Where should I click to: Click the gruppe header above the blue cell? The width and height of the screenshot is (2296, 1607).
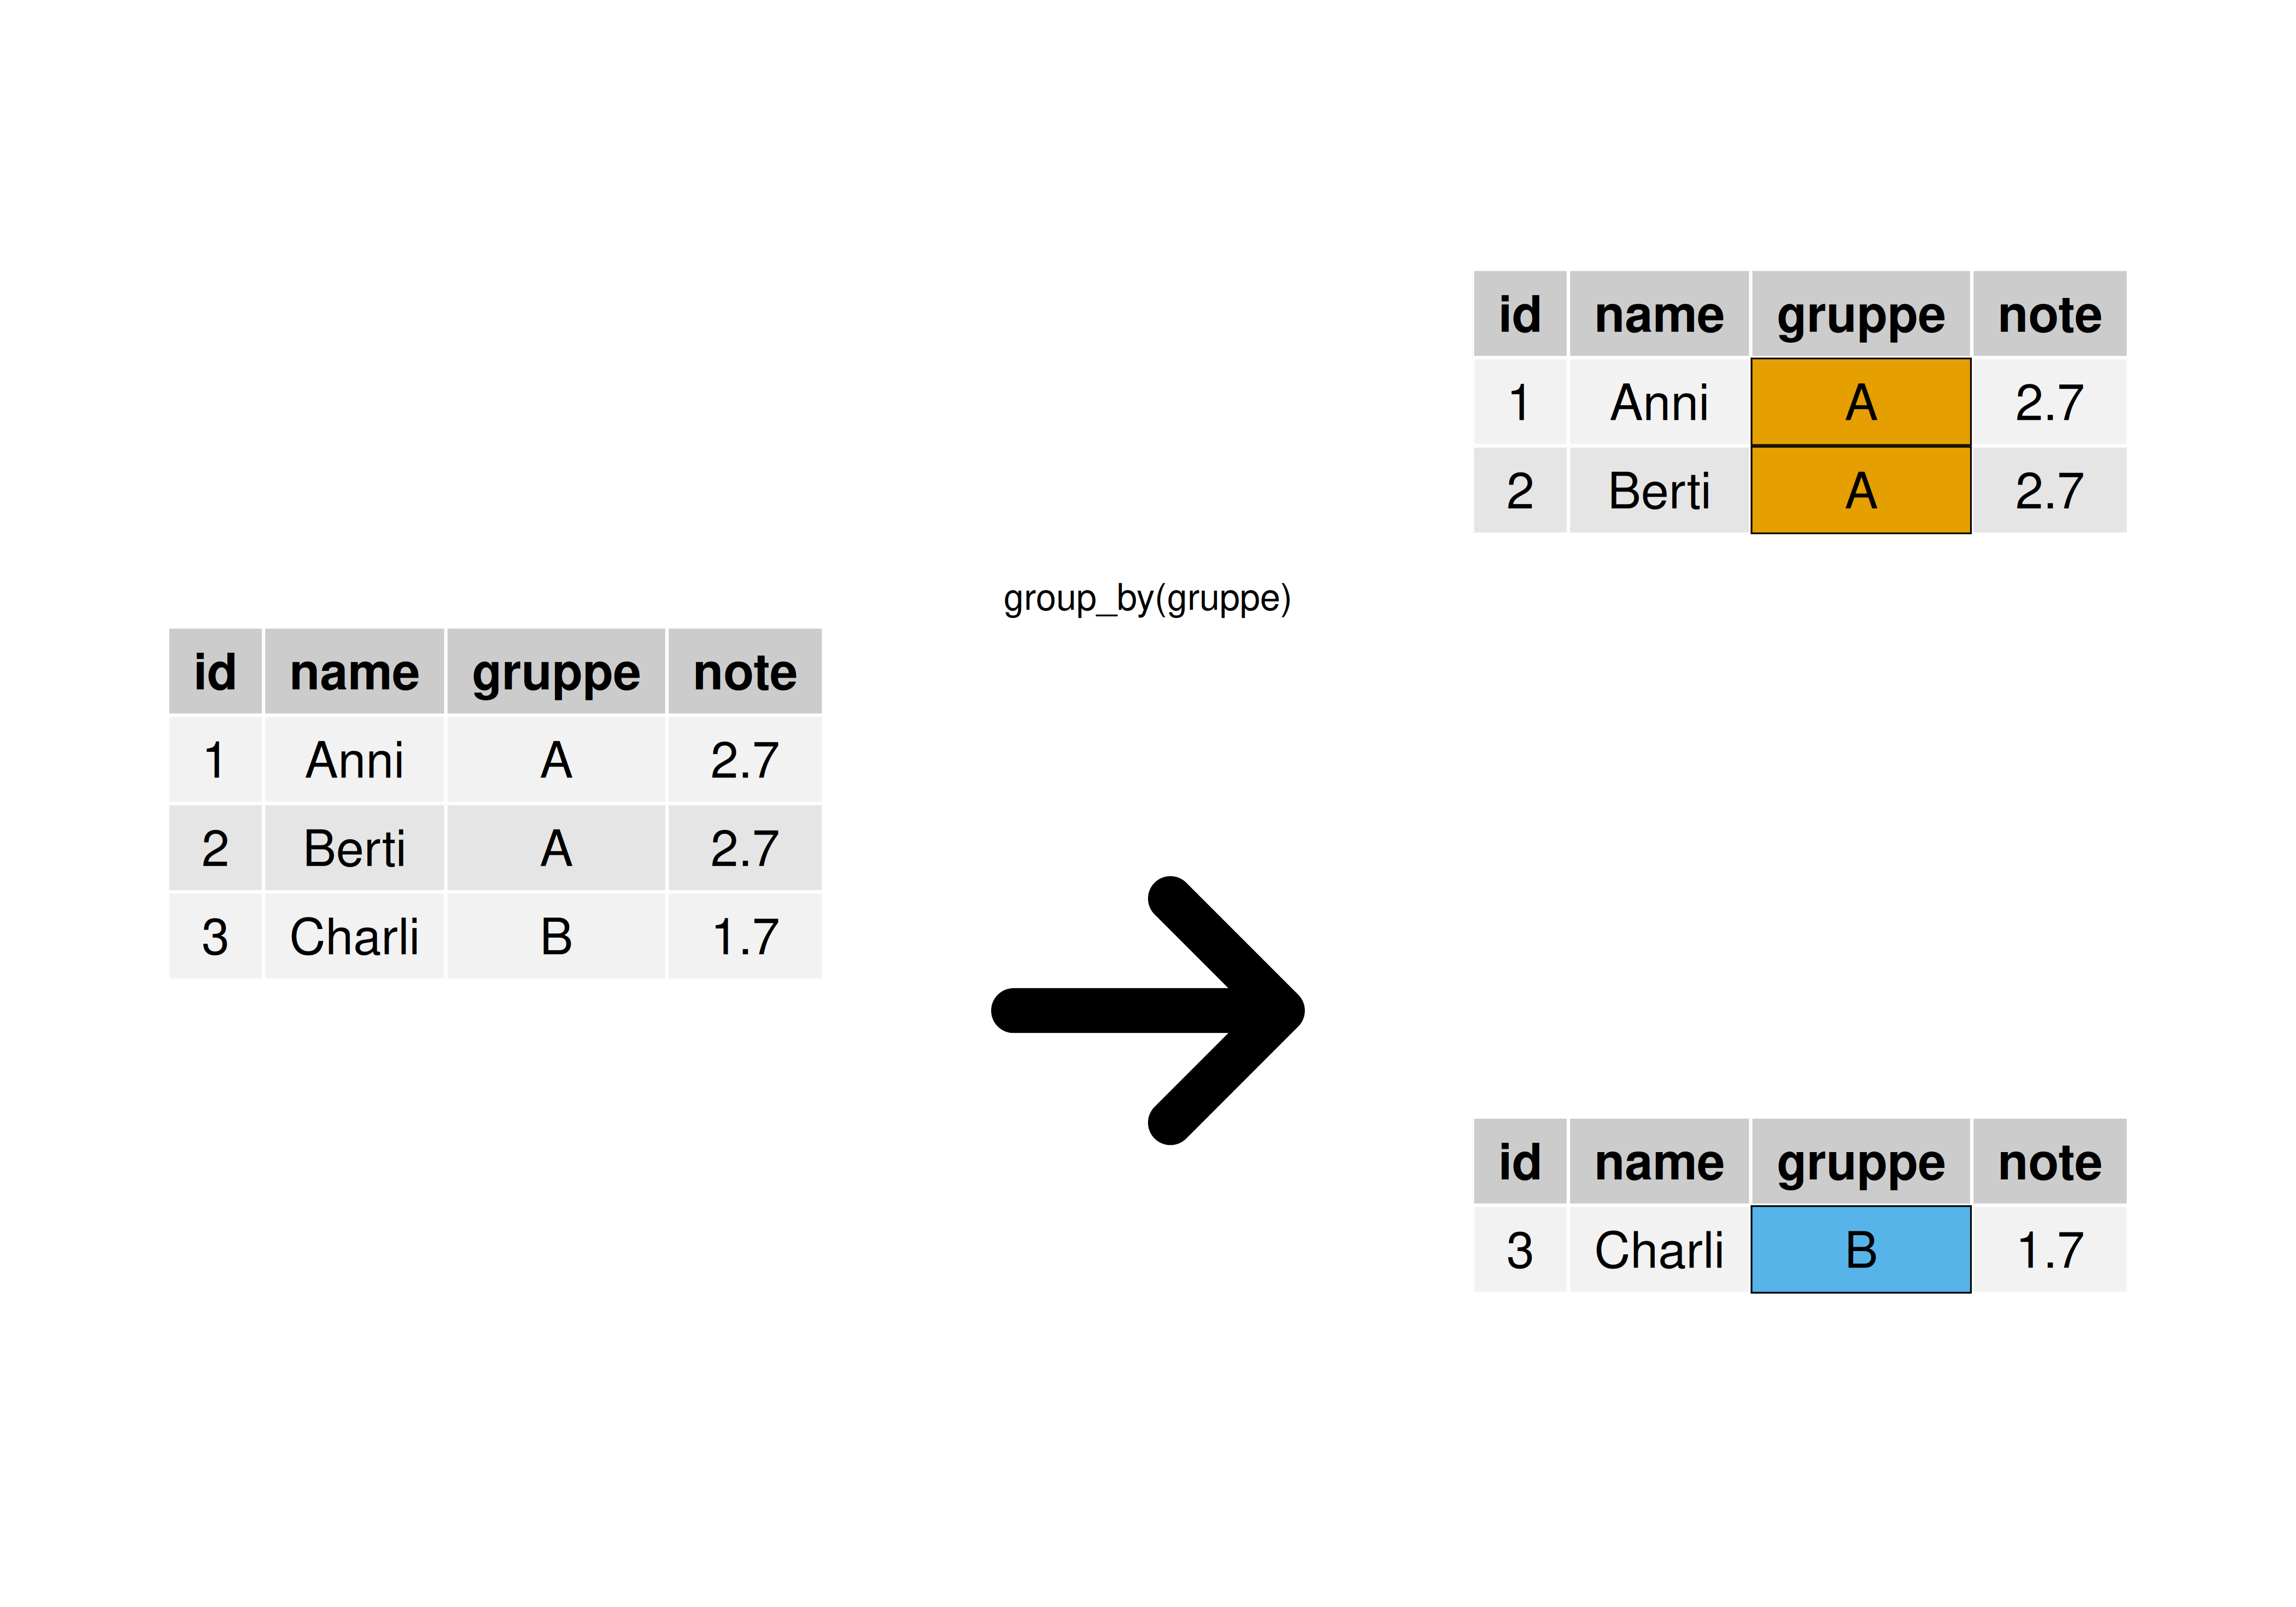[1860, 1162]
